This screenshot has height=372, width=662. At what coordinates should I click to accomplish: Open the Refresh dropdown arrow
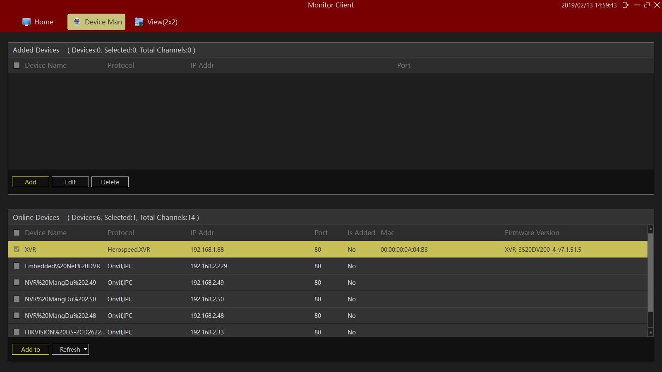pyautogui.click(x=85, y=349)
